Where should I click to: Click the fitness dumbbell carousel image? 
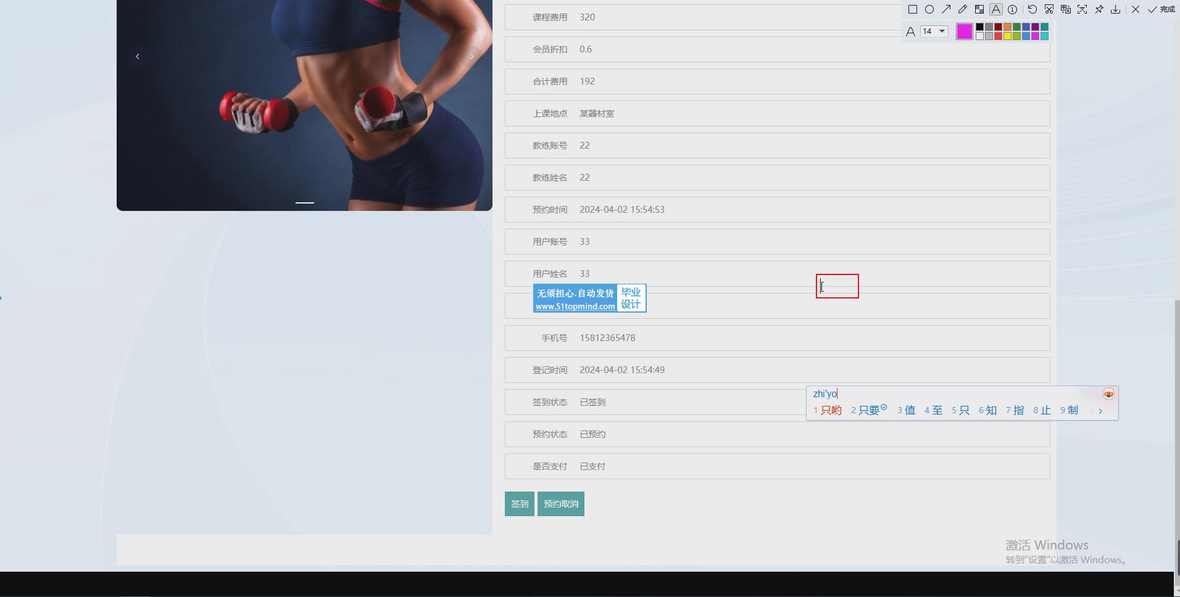click(x=304, y=105)
